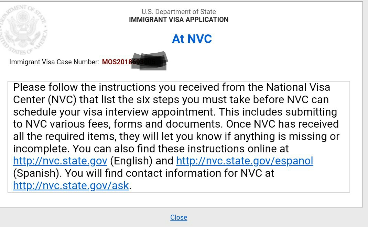The width and height of the screenshot is (368, 227).
Task: Close the visa status dialog
Action: pos(178,217)
